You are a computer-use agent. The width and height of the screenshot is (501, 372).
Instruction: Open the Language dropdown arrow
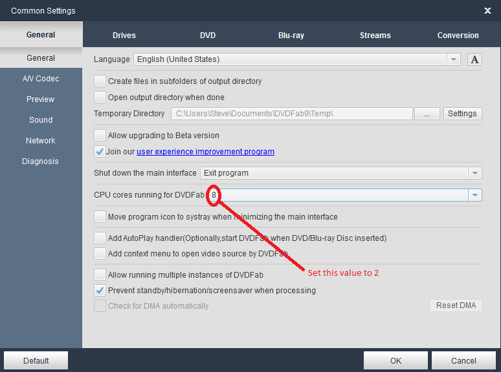tap(453, 59)
